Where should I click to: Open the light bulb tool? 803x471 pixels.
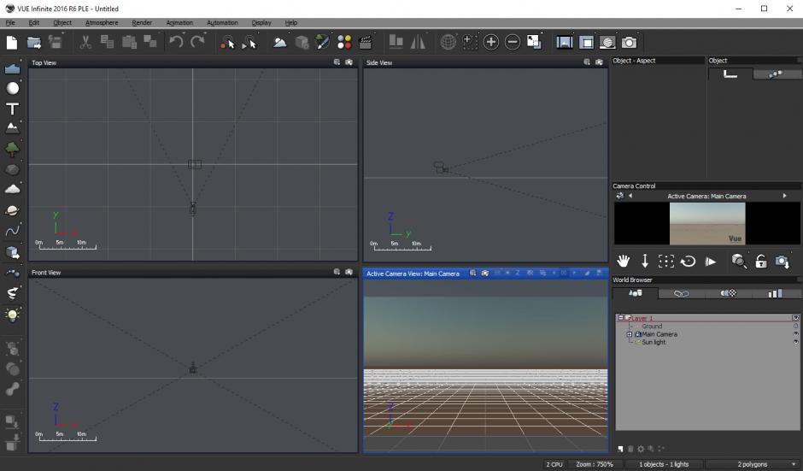(x=12, y=315)
